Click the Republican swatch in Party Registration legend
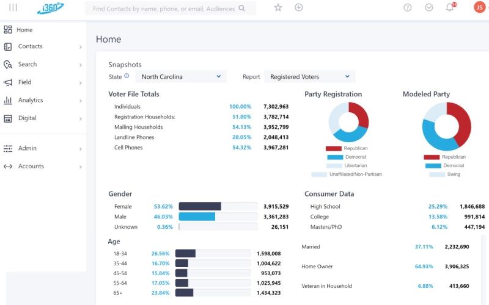 333,148
